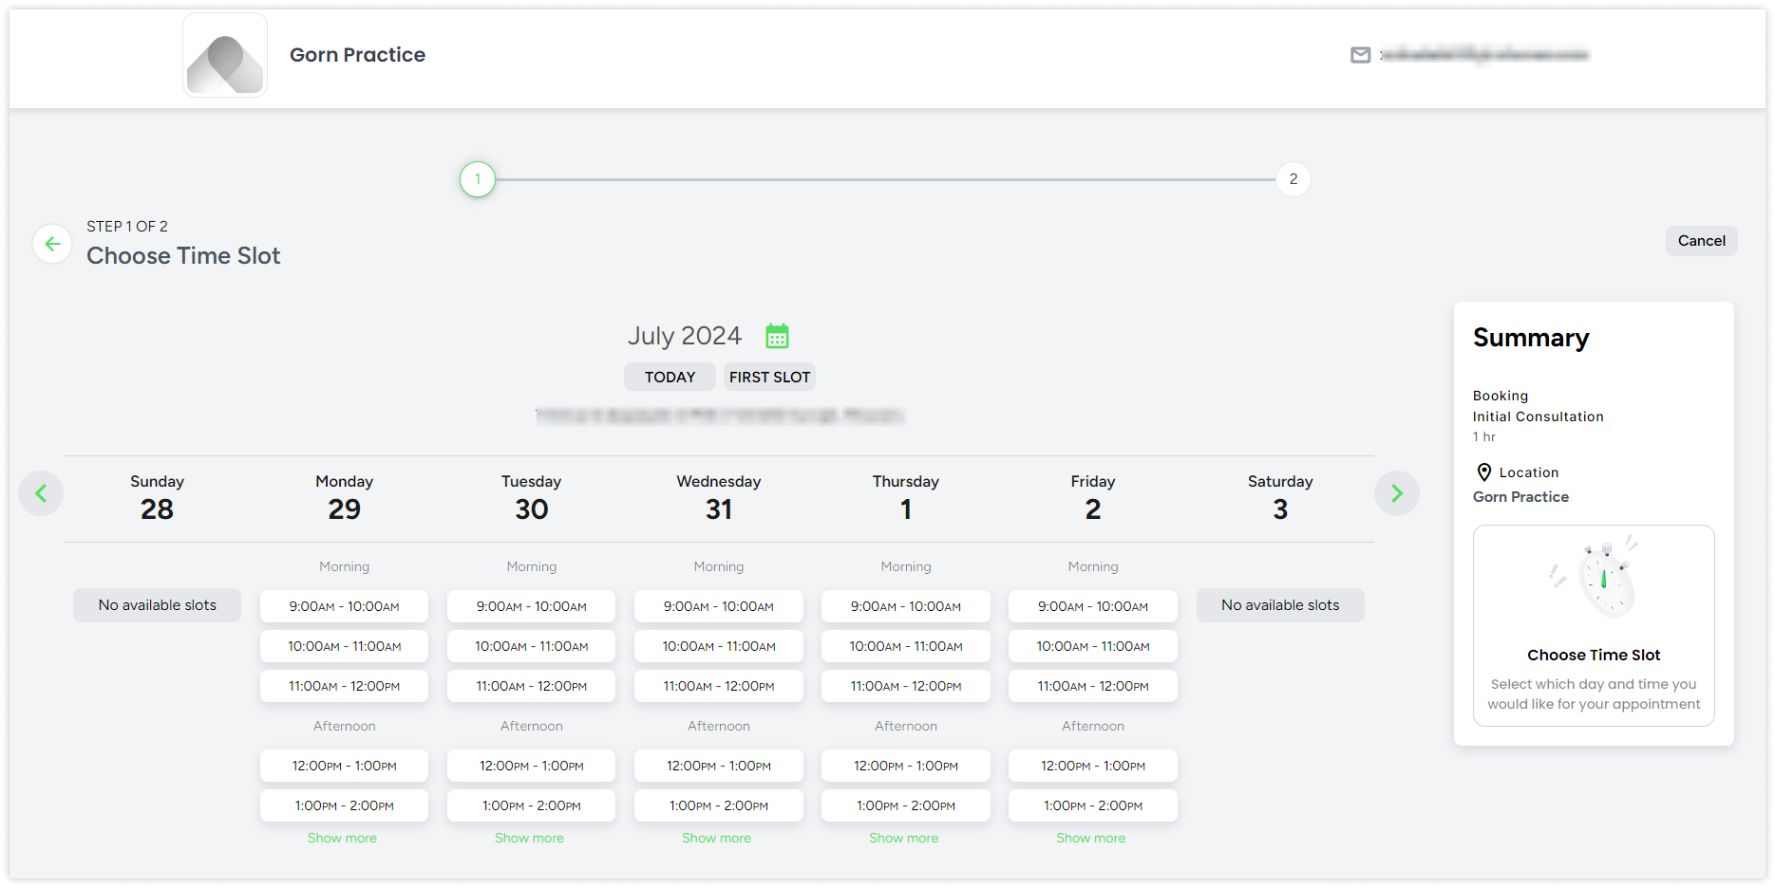This screenshot has width=1775, height=888.
Task: Click the Friday 2 day header
Action: pos(1093,497)
